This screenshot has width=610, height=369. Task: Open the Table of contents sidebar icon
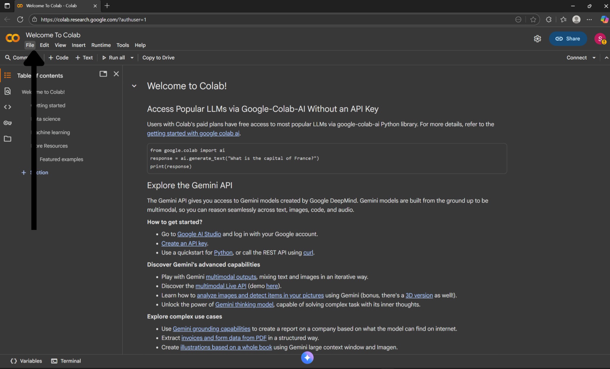point(8,75)
